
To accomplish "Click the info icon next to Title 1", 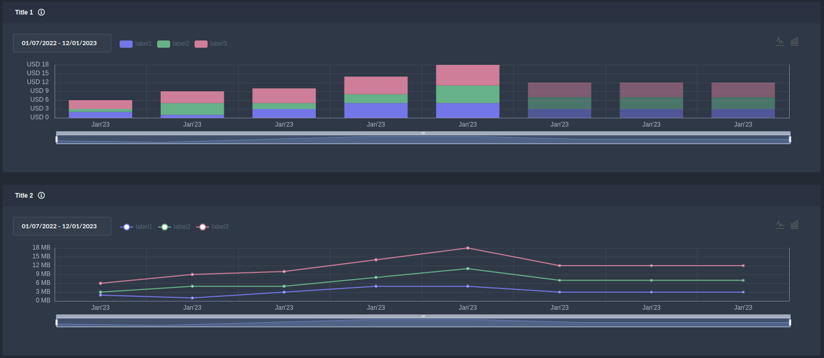I will click(42, 12).
